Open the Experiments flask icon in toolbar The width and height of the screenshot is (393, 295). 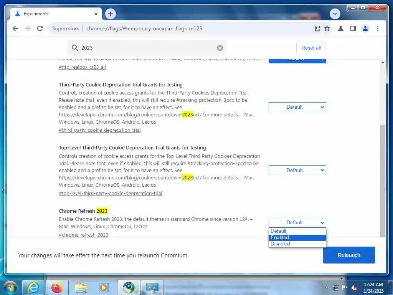(x=341, y=28)
